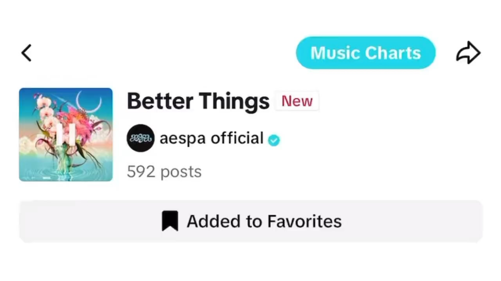Image resolution: width=501 pixels, height=281 pixels.
Task: Open the share arrow icon
Action: click(x=468, y=52)
